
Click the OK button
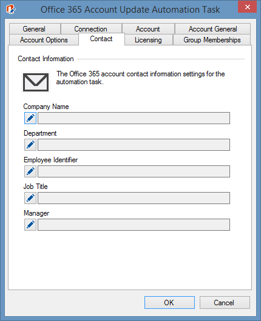(169, 302)
